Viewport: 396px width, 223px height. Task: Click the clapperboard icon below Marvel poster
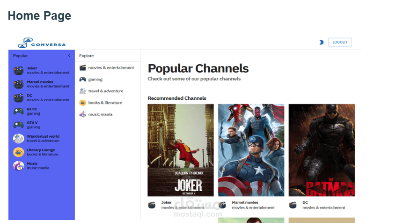point(222,205)
